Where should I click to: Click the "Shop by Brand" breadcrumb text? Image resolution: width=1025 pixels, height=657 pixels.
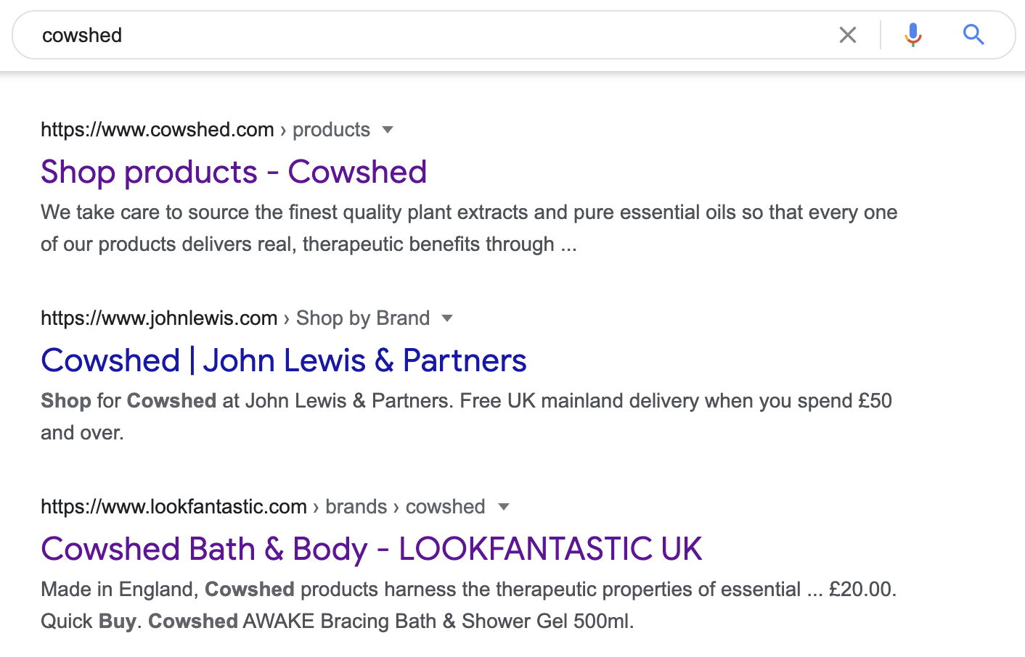click(363, 318)
